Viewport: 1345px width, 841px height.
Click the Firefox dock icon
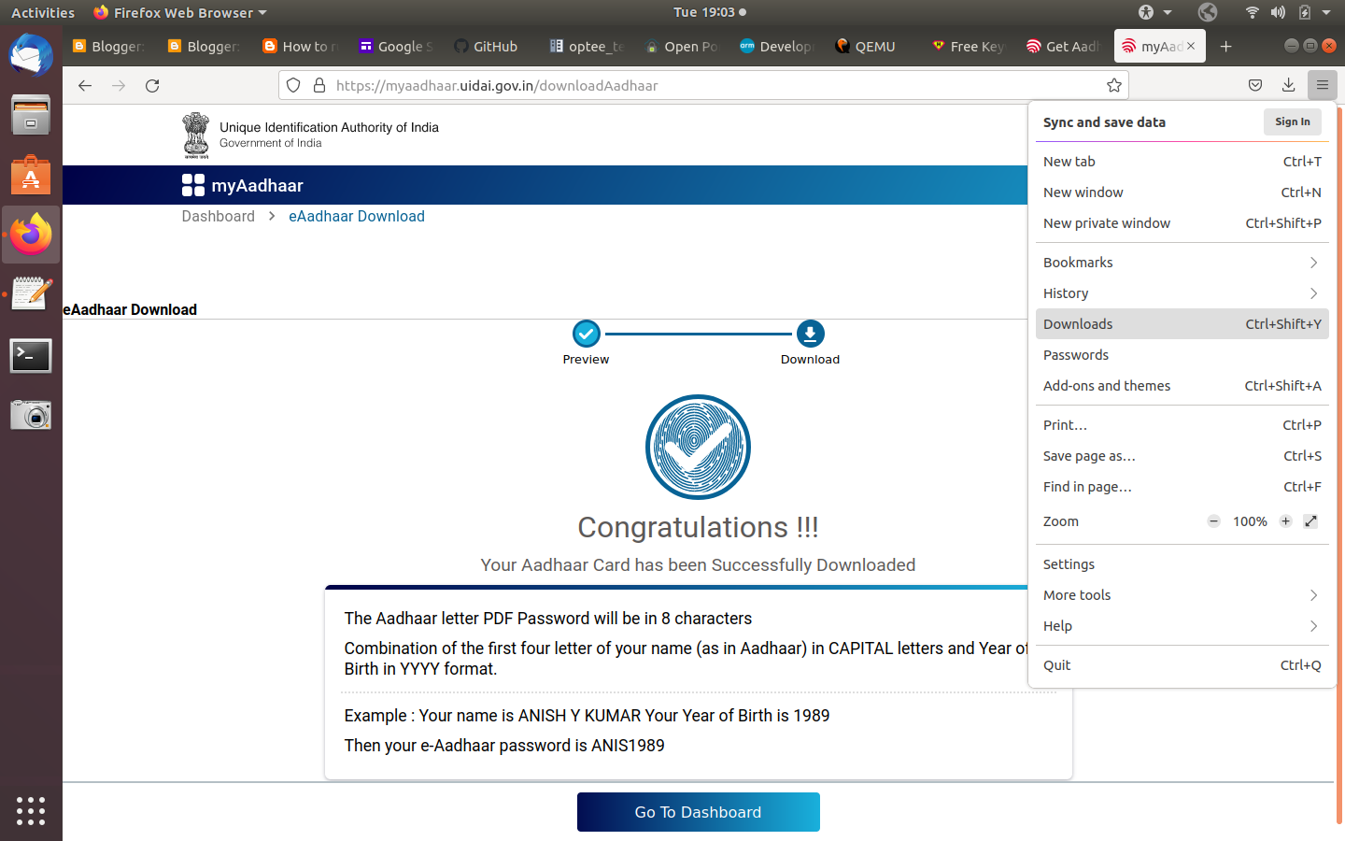(x=31, y=235)
